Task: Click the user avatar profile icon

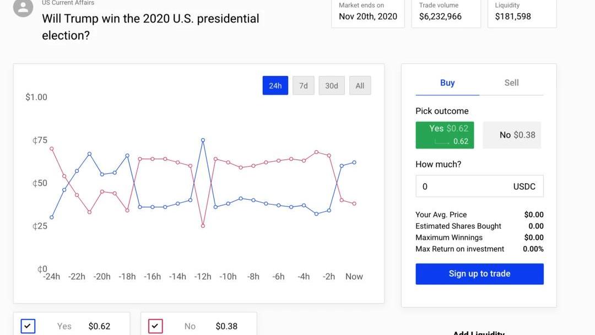Action: (x=23, y=8)
